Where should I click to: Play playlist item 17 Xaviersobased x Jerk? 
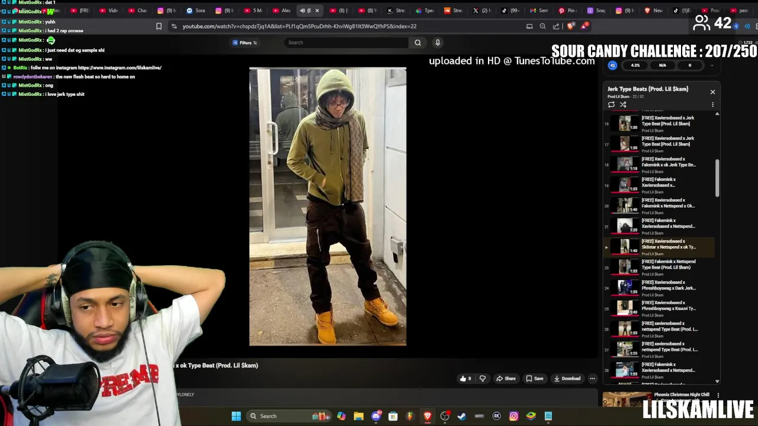(659, 143)
